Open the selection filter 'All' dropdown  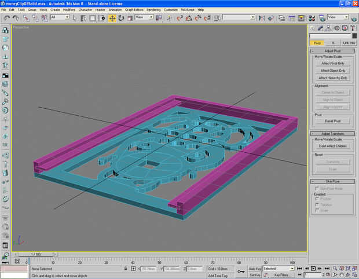click(x=60, y=17)
